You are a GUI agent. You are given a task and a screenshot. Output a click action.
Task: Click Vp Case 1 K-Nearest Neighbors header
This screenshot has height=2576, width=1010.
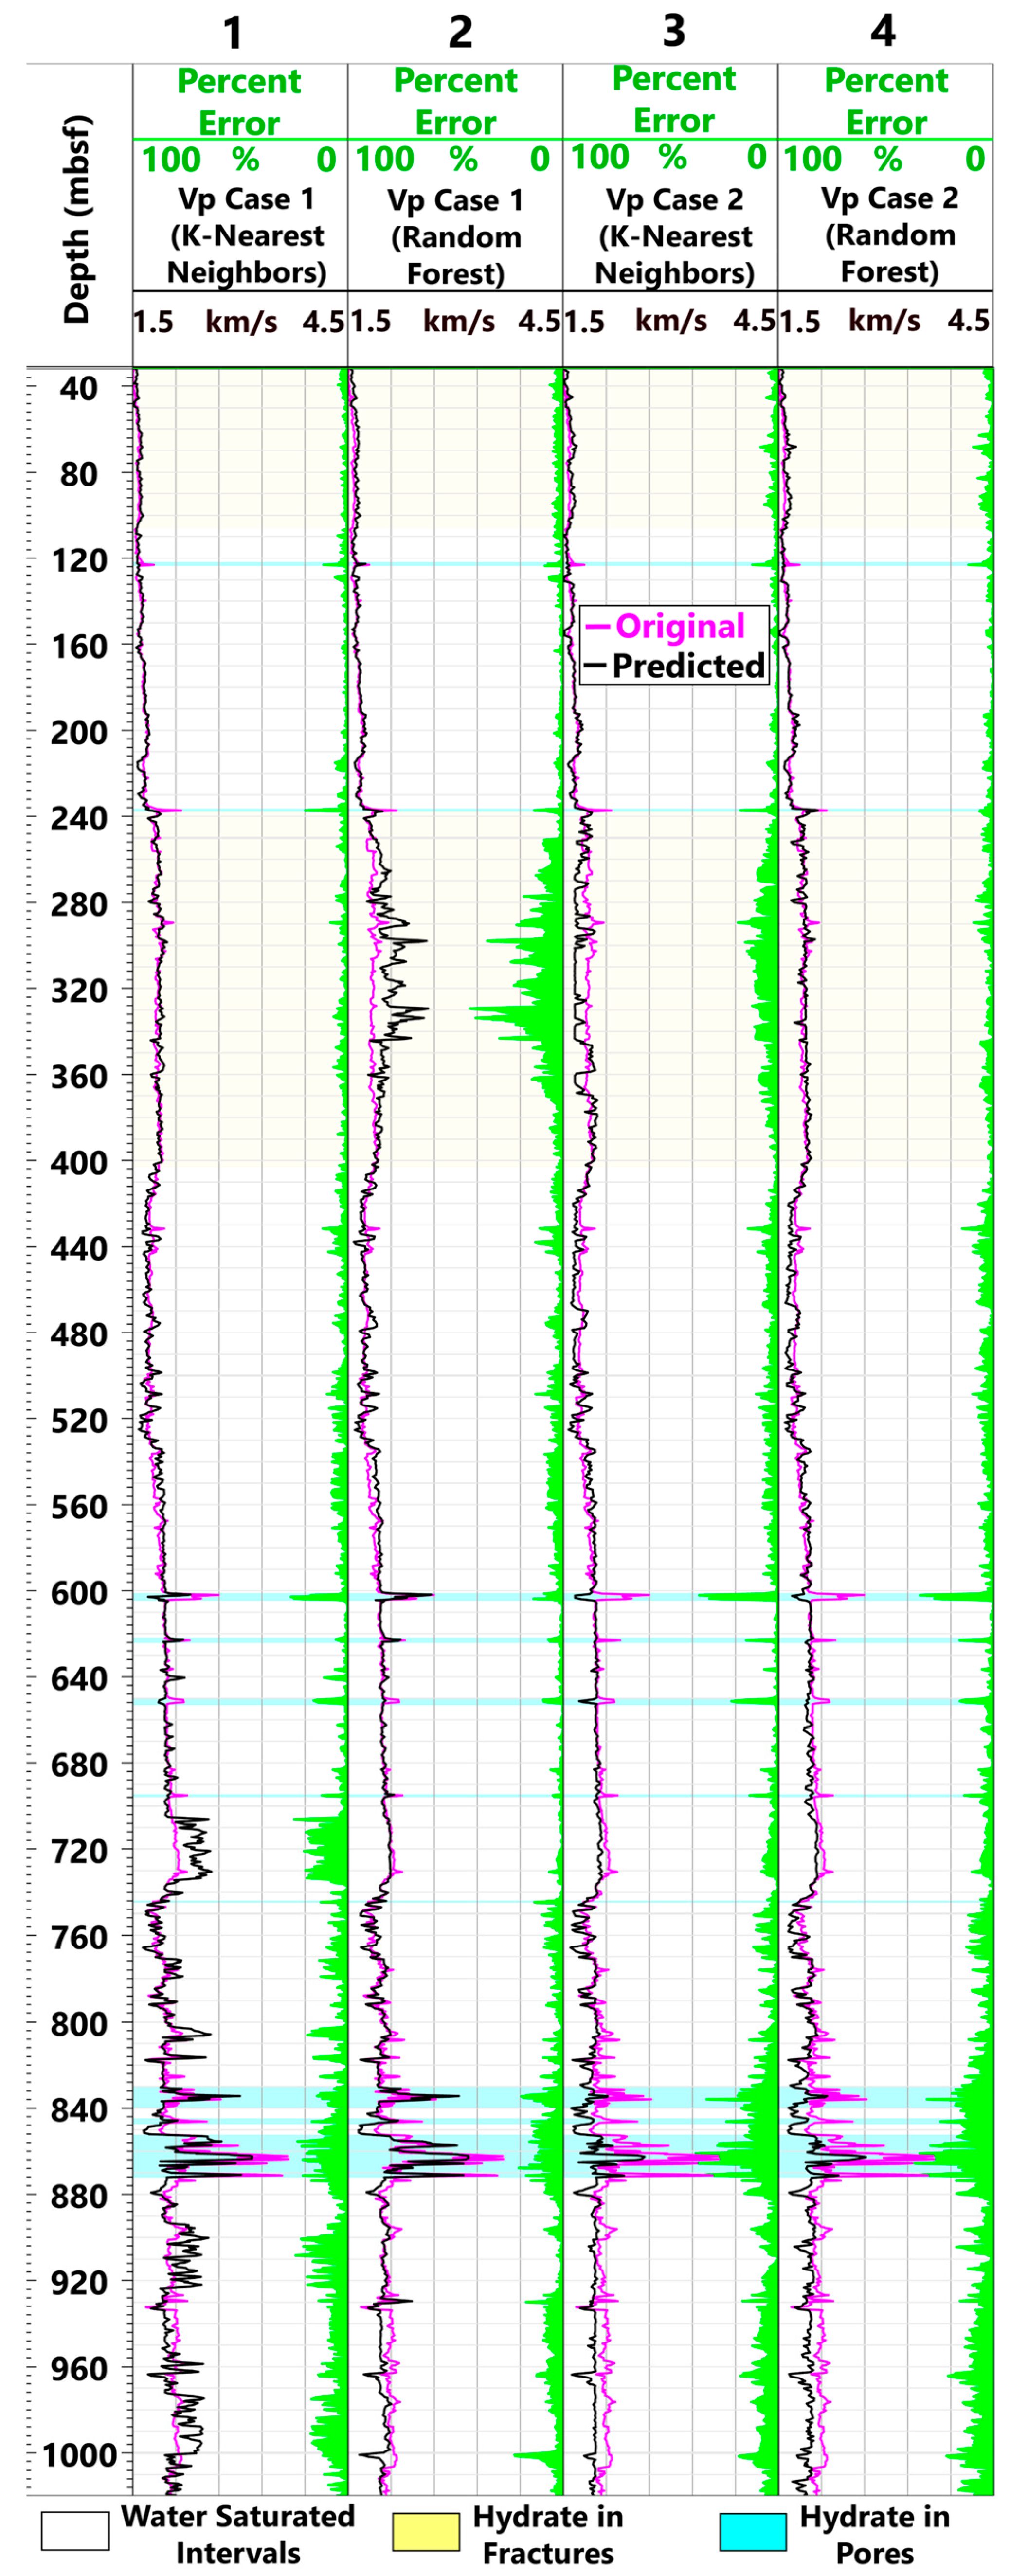246,236
